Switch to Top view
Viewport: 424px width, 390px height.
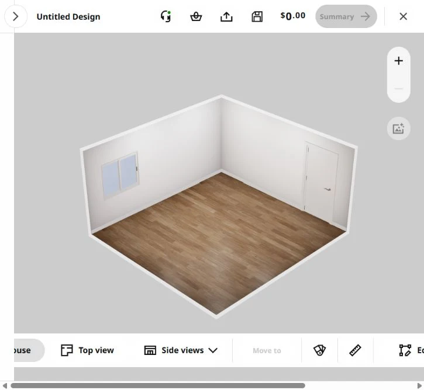(x=87, y=350)
